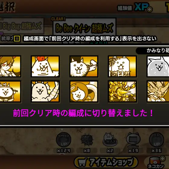Choose the gray blob cat unit slot
The height and width of the screenshot is (169, 169).
click(158, 66)
